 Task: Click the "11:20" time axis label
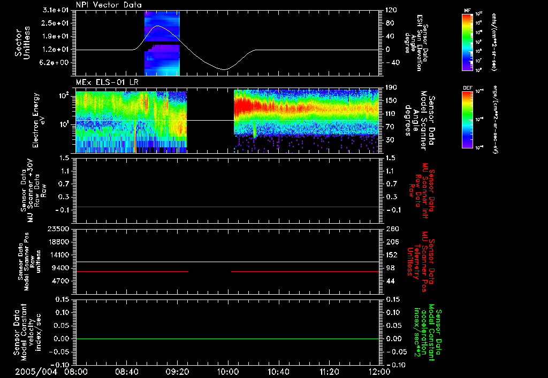(329, 372)
